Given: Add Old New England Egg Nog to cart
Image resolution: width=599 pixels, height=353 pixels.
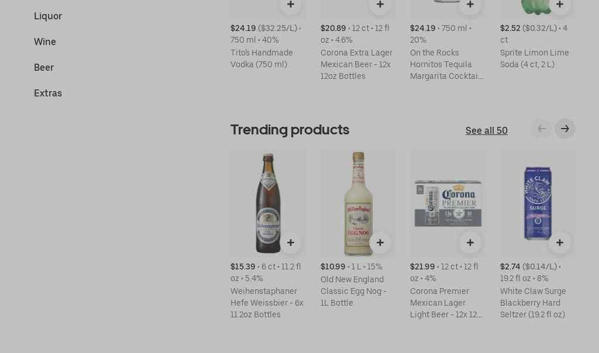Looking at the screenshot, I should (x=380, y=243).
